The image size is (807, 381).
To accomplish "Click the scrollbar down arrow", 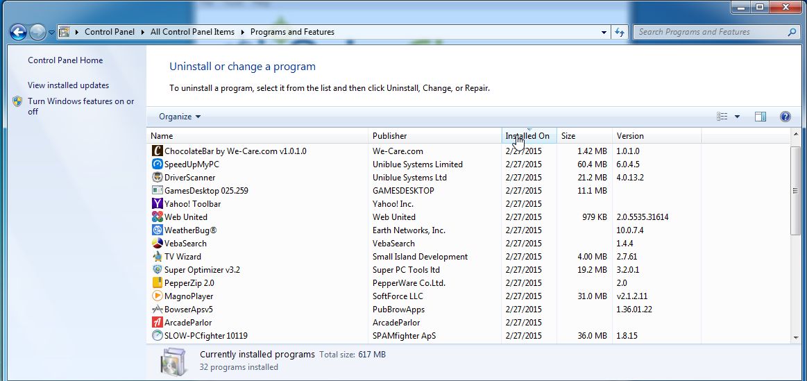I will pos(796,338).
